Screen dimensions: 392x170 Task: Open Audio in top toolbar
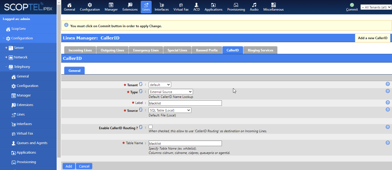[254, 7]
